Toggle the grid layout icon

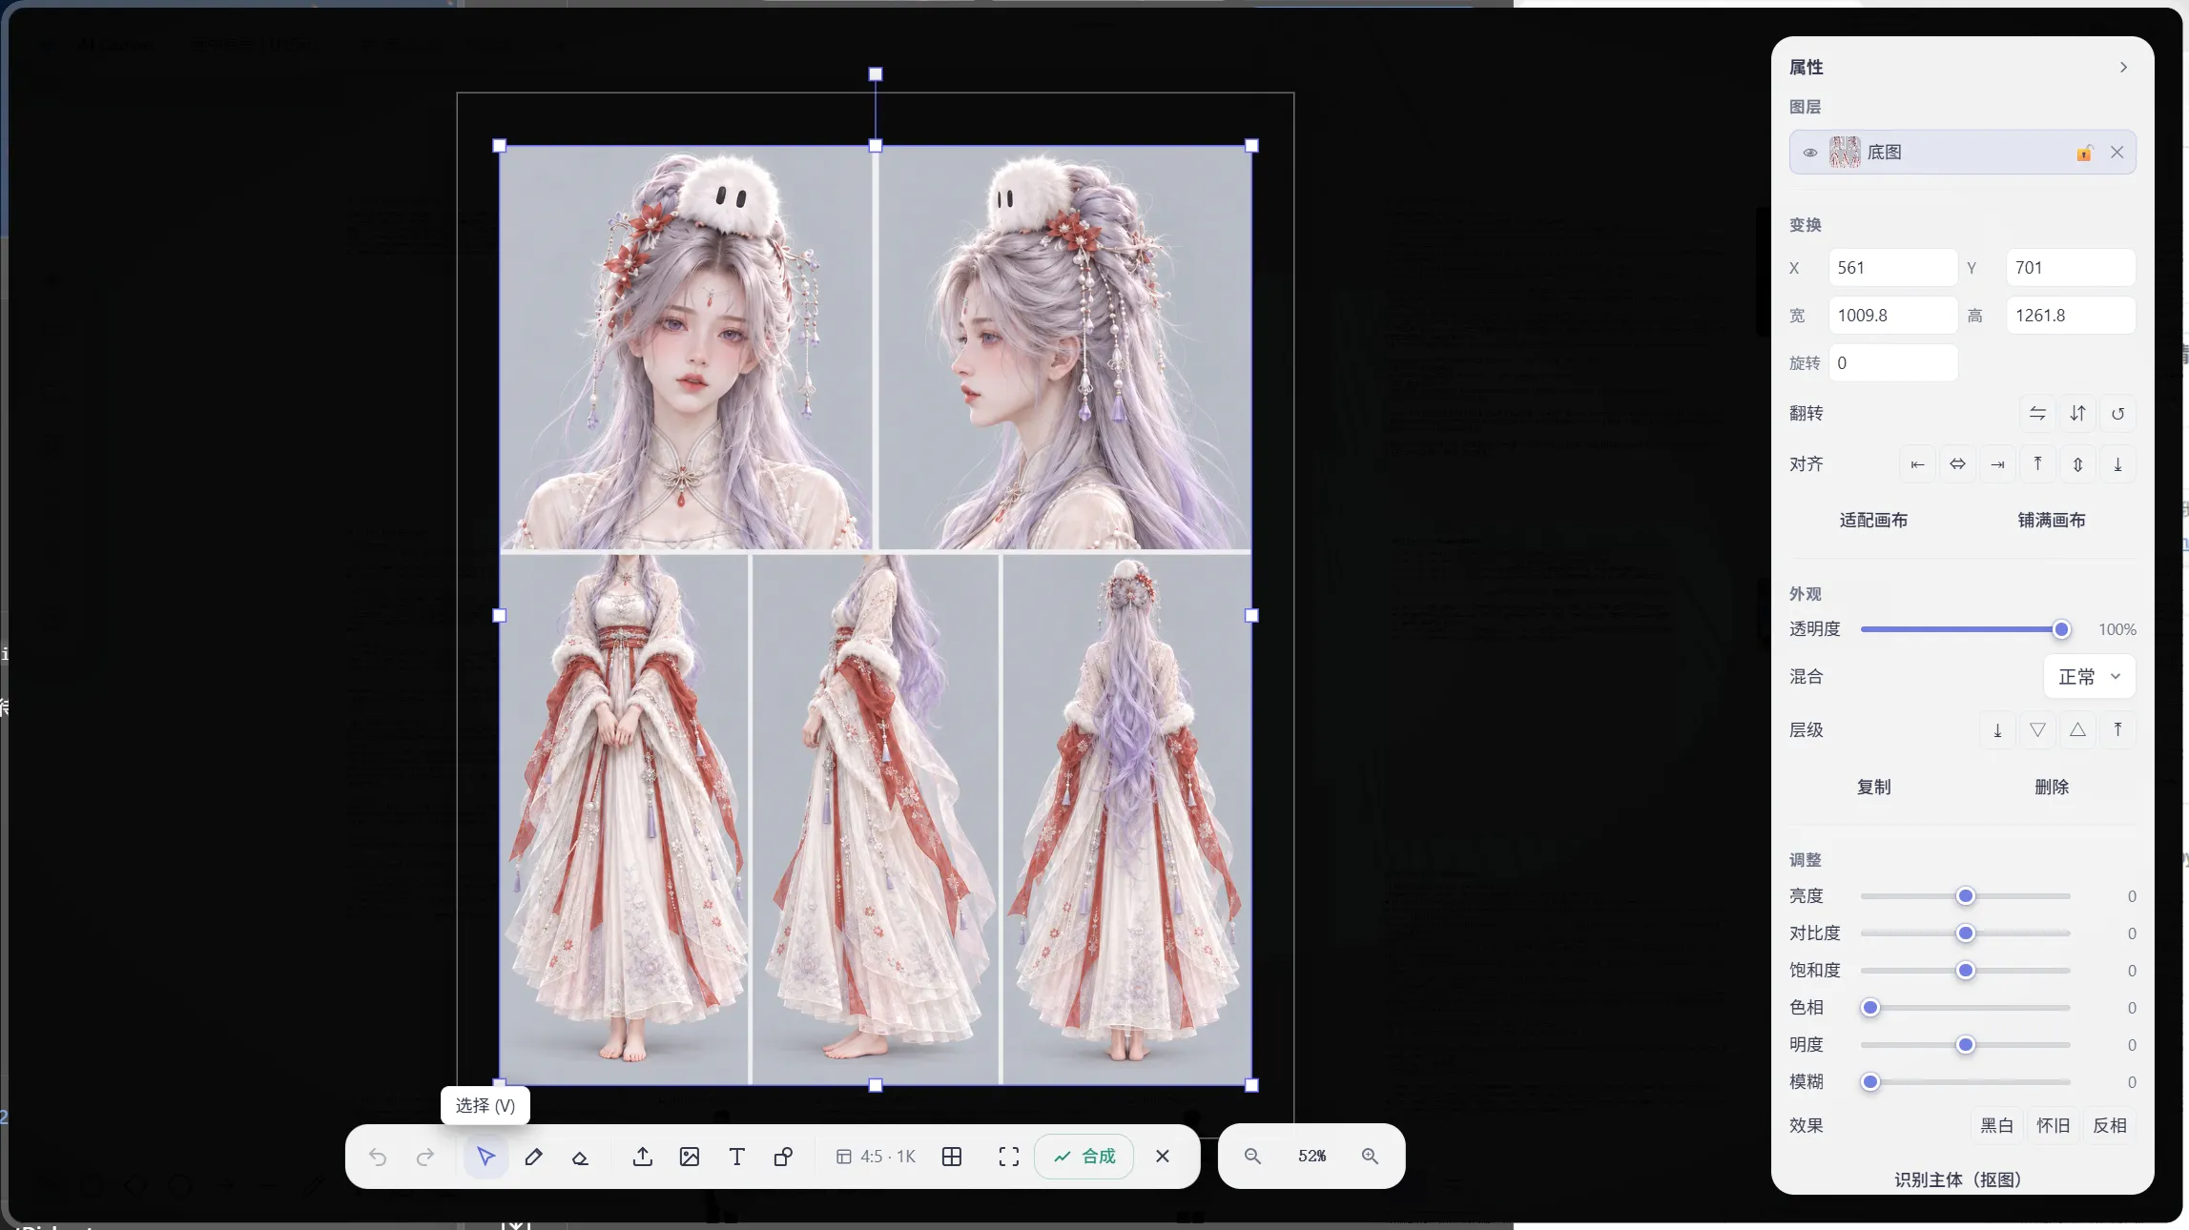point(952,1157)
